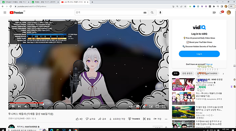Open the Edge browser taskbar icon

tap(52, 130)
